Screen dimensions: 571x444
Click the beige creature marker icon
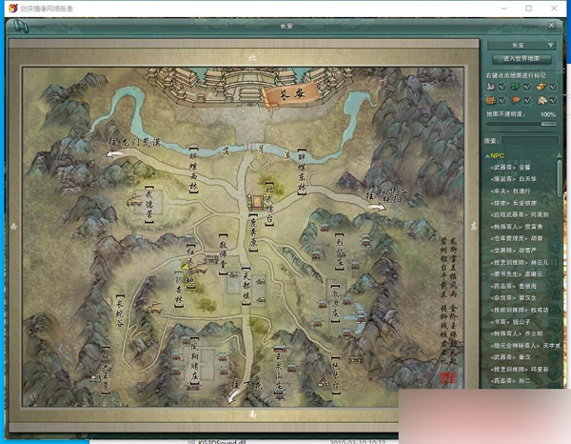point(541,100)
